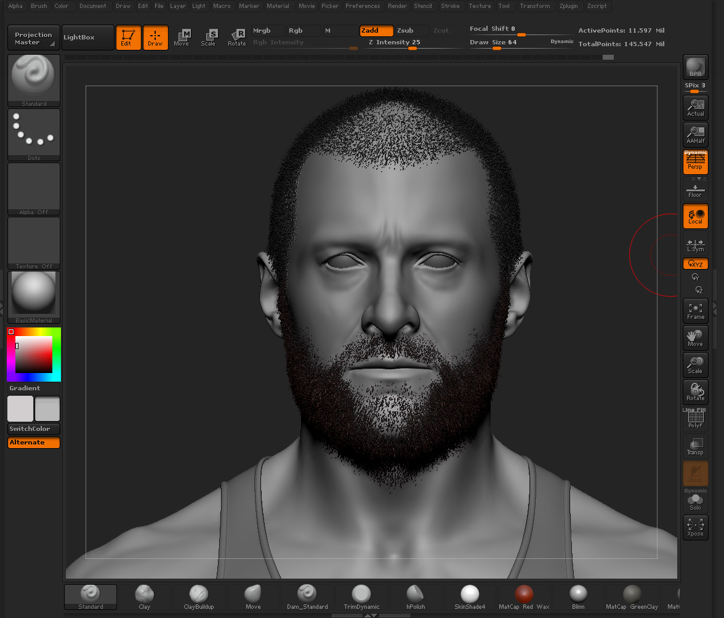Adjust the Draw Size slider

521,43
